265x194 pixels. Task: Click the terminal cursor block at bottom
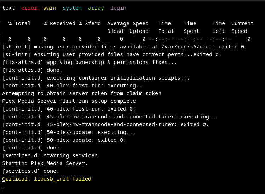tap(4, 185)
